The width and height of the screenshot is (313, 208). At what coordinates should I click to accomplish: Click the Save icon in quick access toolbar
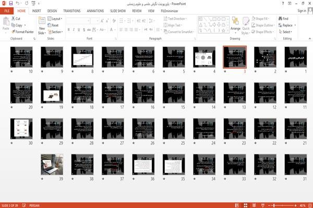coord(11,3)
